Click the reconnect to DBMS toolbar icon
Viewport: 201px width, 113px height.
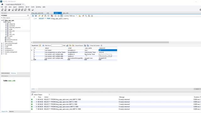[33, 10]
